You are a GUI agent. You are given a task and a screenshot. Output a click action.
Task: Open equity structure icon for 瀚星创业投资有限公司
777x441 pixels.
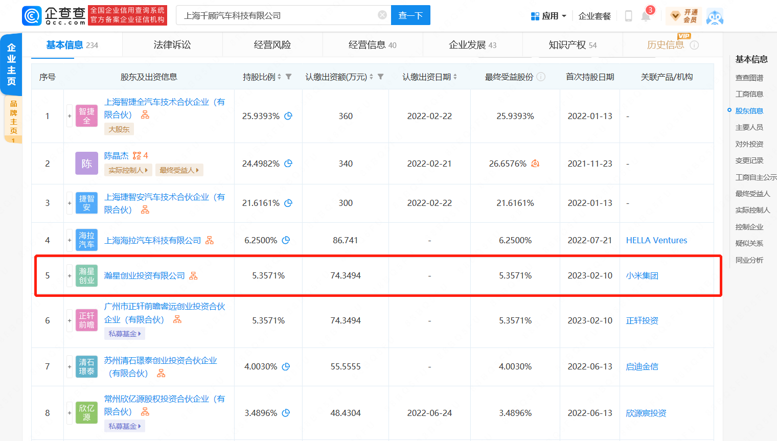coord(193,276)
